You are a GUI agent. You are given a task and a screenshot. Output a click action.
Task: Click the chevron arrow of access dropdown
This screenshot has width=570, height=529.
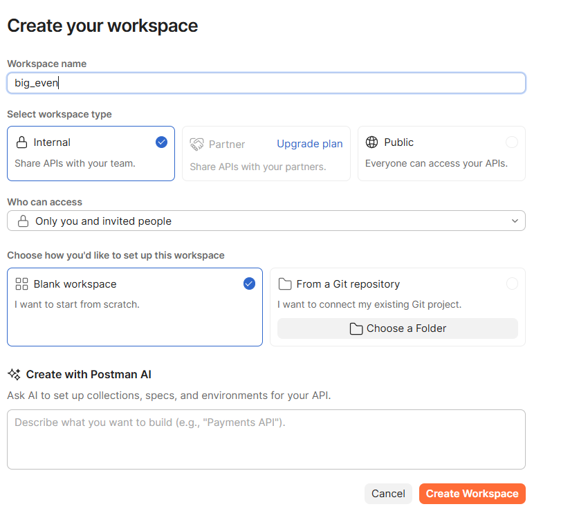pos(515,221)
